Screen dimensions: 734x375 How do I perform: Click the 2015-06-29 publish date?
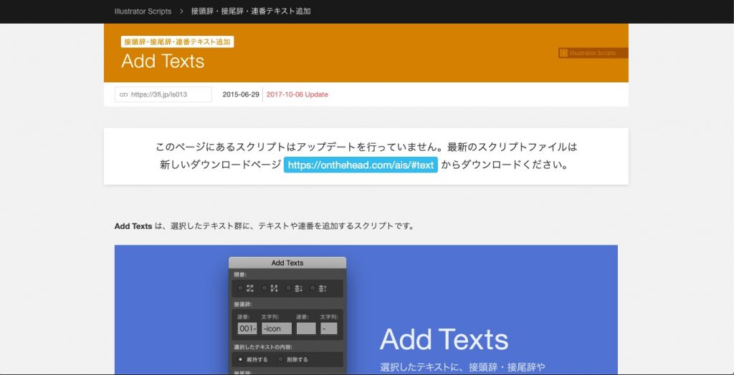[241, 94]
